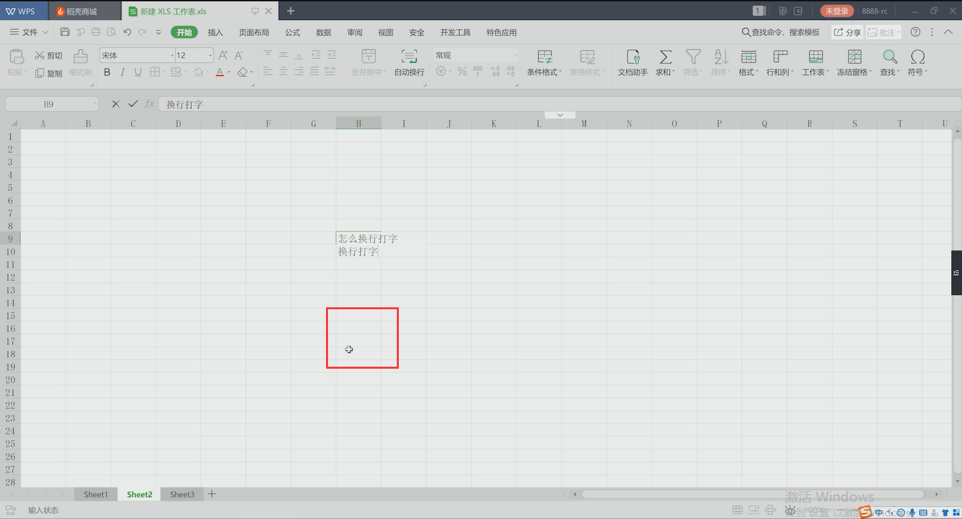The width and height of the screenshot is (962, 519).
Task: Cut selection with the 剪切 scissors button
Action: 48,55
